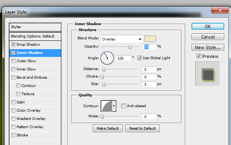Click the Distance slider handle
Image resolution: width=231 pixels, height=145 pixels.
pos(104,69)
